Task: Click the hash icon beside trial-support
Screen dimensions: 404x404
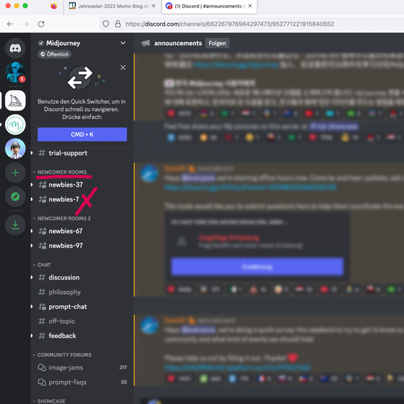Action: pos(42,153)
